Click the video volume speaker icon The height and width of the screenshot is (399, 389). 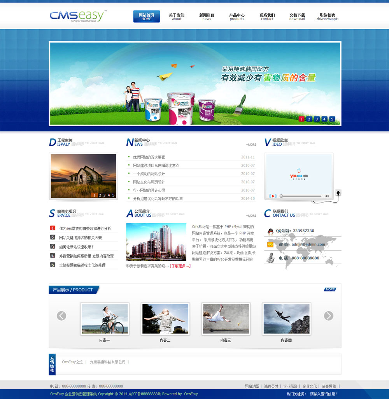pos(327,196)
